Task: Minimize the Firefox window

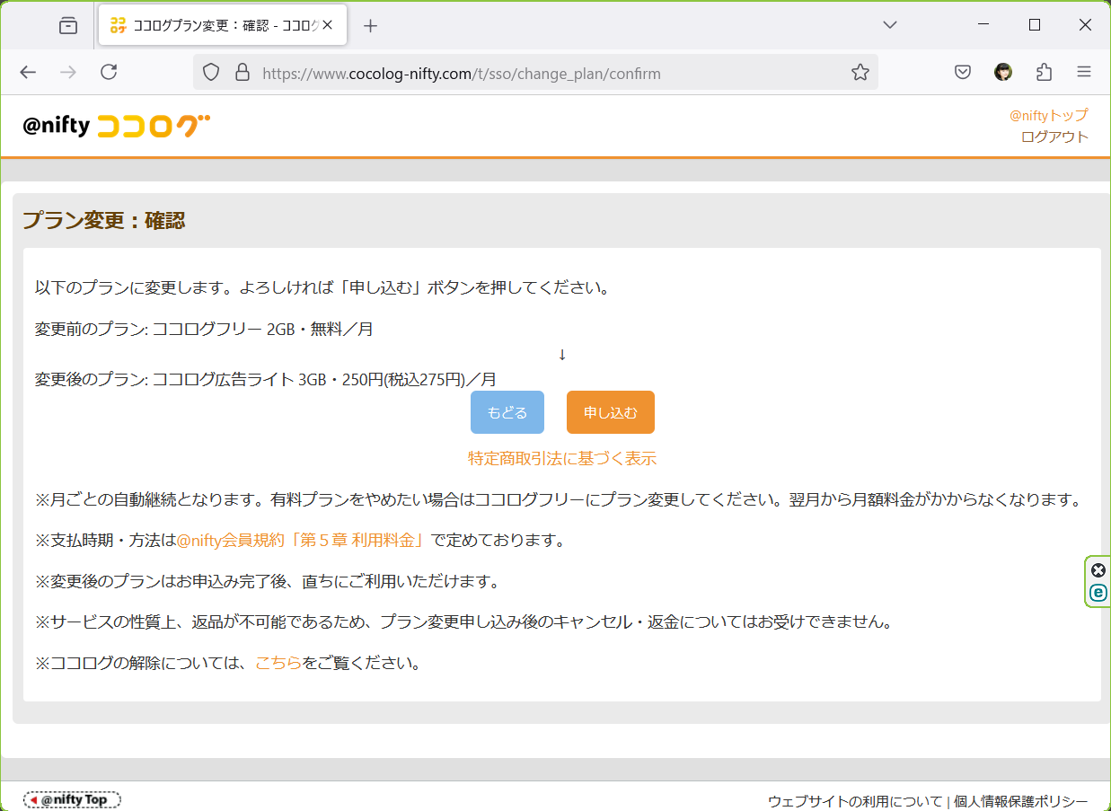Action: 984,25
